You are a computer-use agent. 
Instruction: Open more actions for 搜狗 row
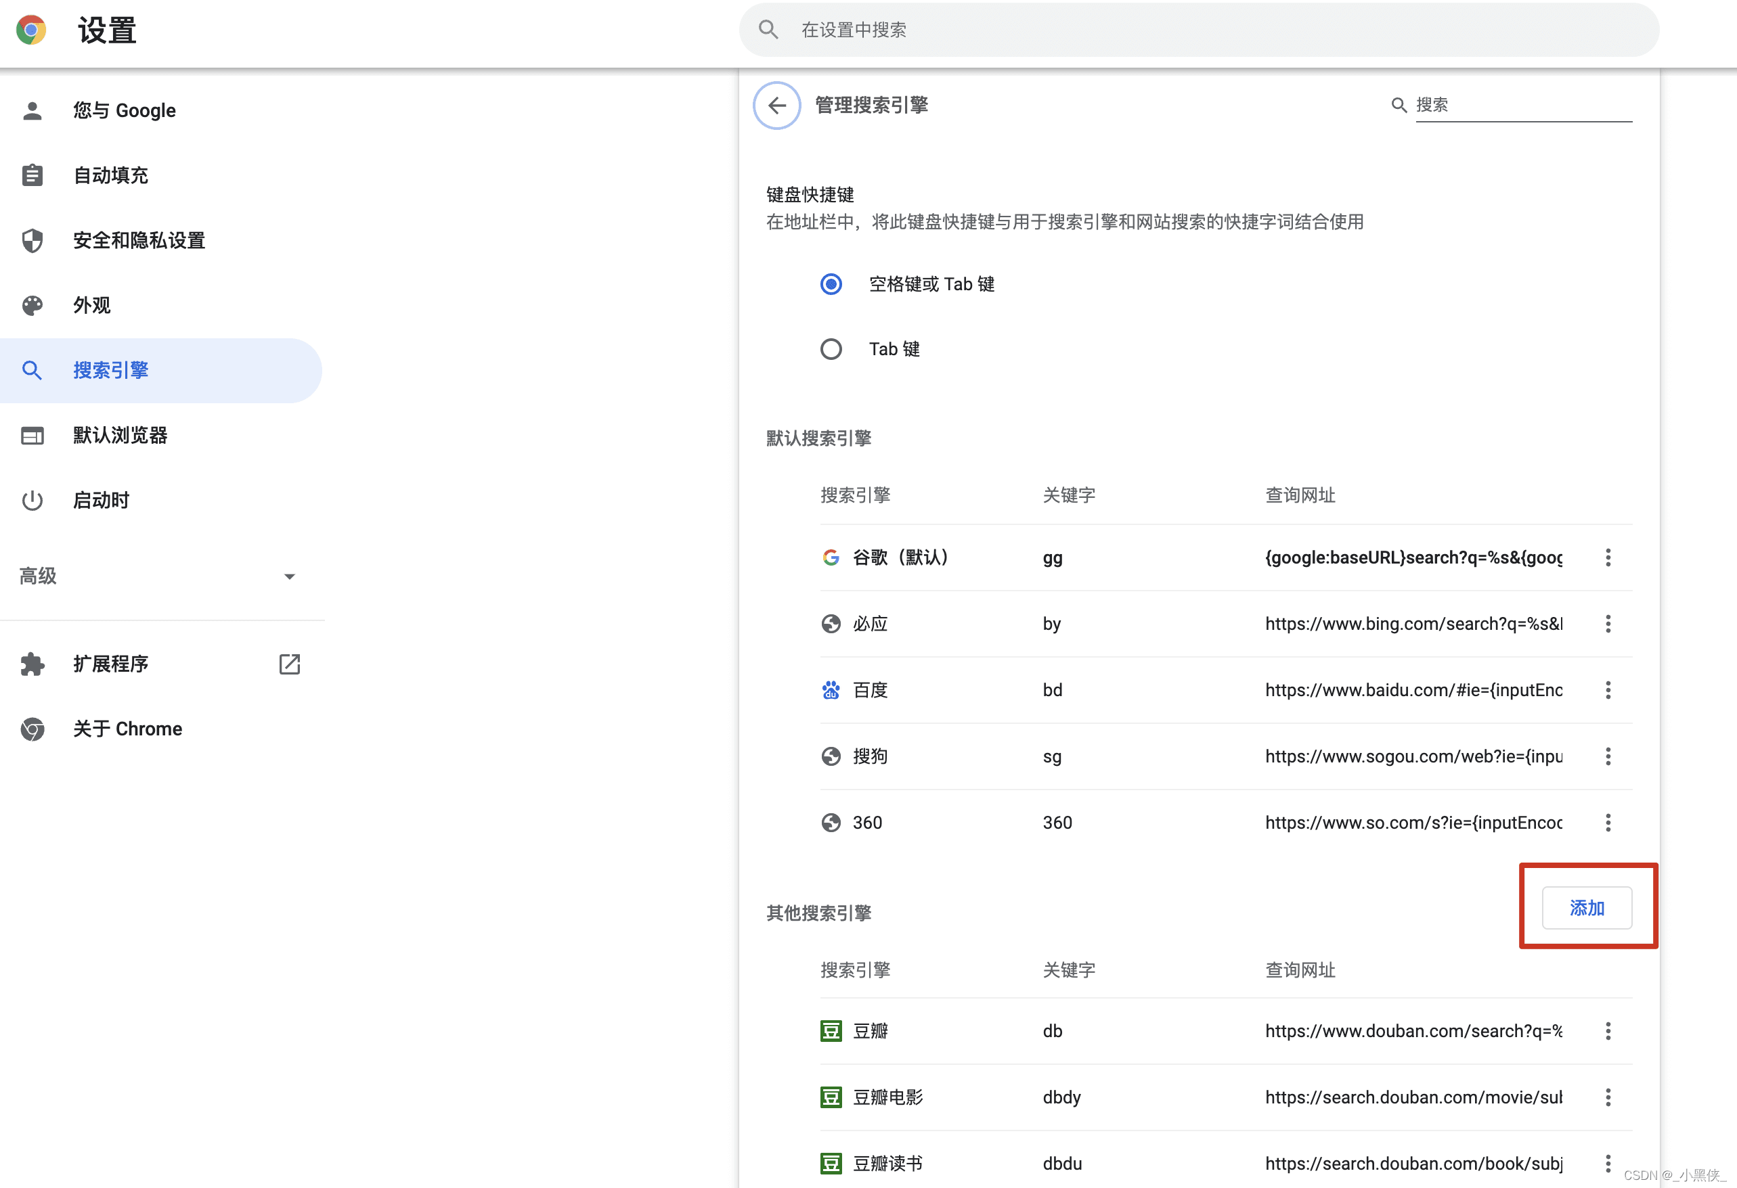pyautogui.click(x=1608, y=756)
